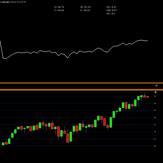Click the 'O: 94.78' open price value

pyautogui.click(x=59, y=7)
